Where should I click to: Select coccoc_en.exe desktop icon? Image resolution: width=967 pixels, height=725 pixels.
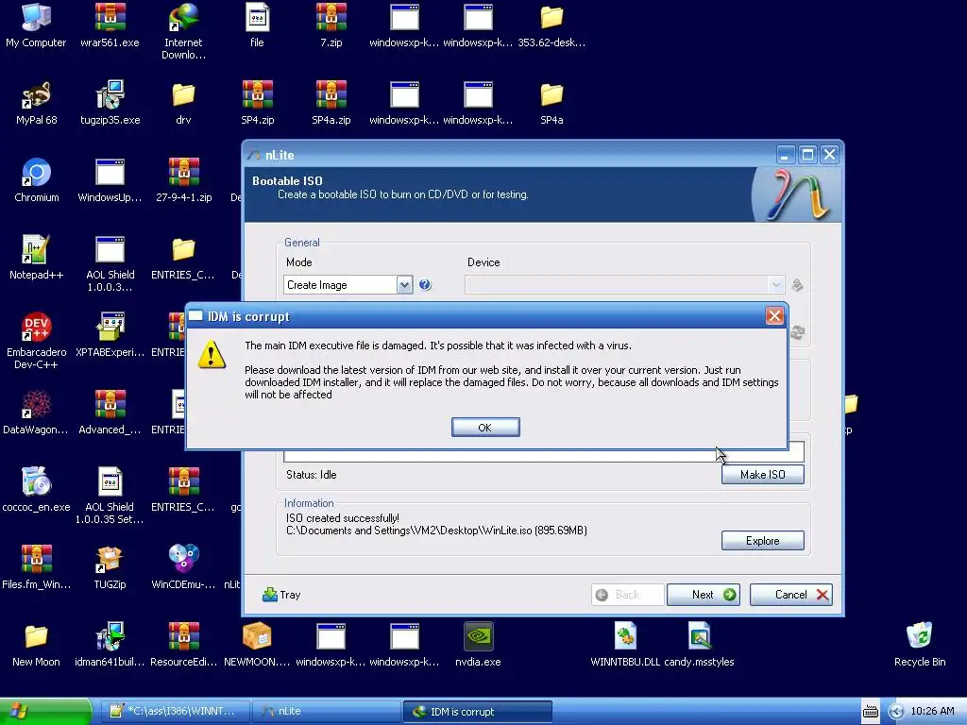click(x=37, y=491)
